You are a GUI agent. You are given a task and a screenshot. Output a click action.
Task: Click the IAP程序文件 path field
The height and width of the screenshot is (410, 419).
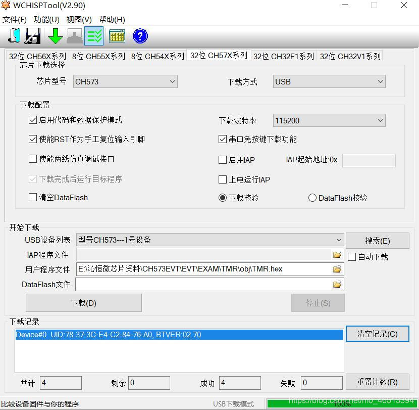pos(204,254)
